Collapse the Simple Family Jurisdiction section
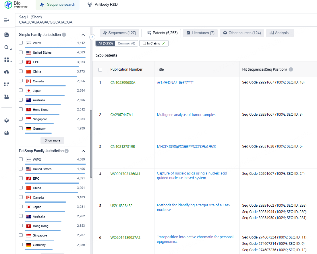Viewport: 317px width, 254px height. coord(83,35)
